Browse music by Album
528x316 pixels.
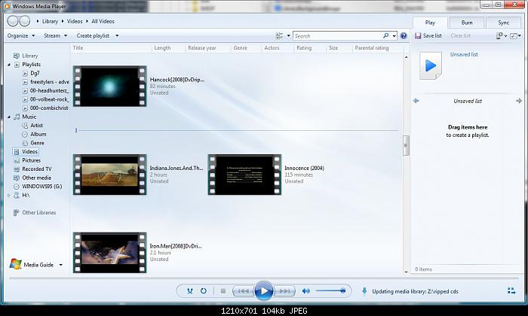35,134
